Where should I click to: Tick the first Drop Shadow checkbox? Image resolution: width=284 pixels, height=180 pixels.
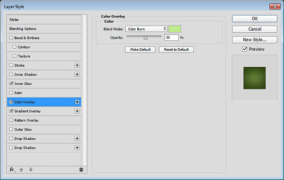[11, 138]
